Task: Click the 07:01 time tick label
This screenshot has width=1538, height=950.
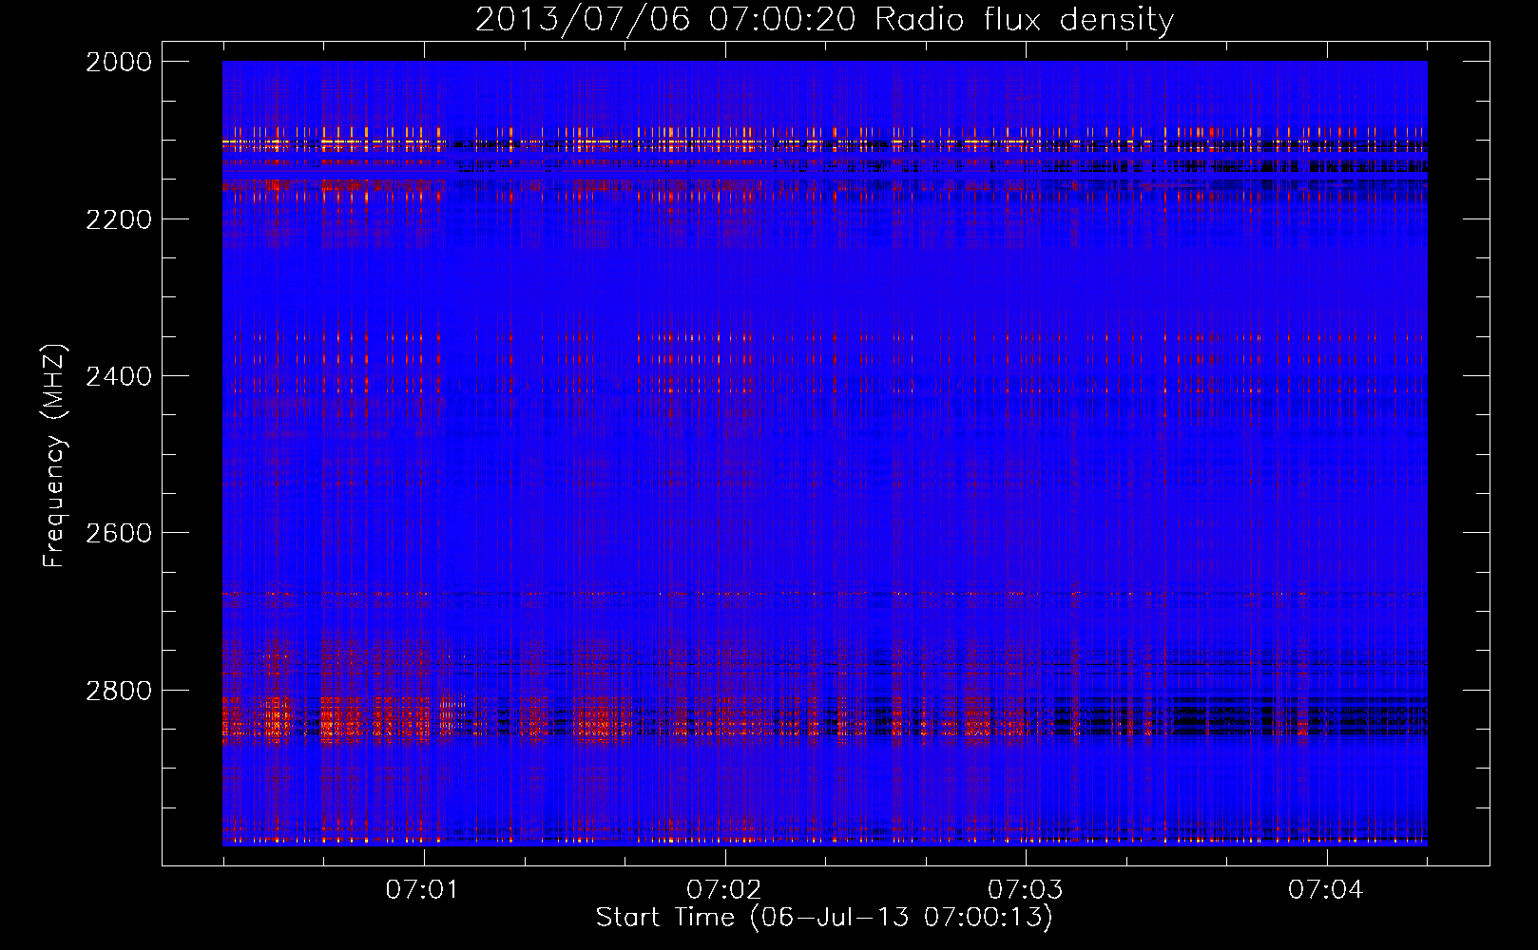Action: tap(423, 890)
